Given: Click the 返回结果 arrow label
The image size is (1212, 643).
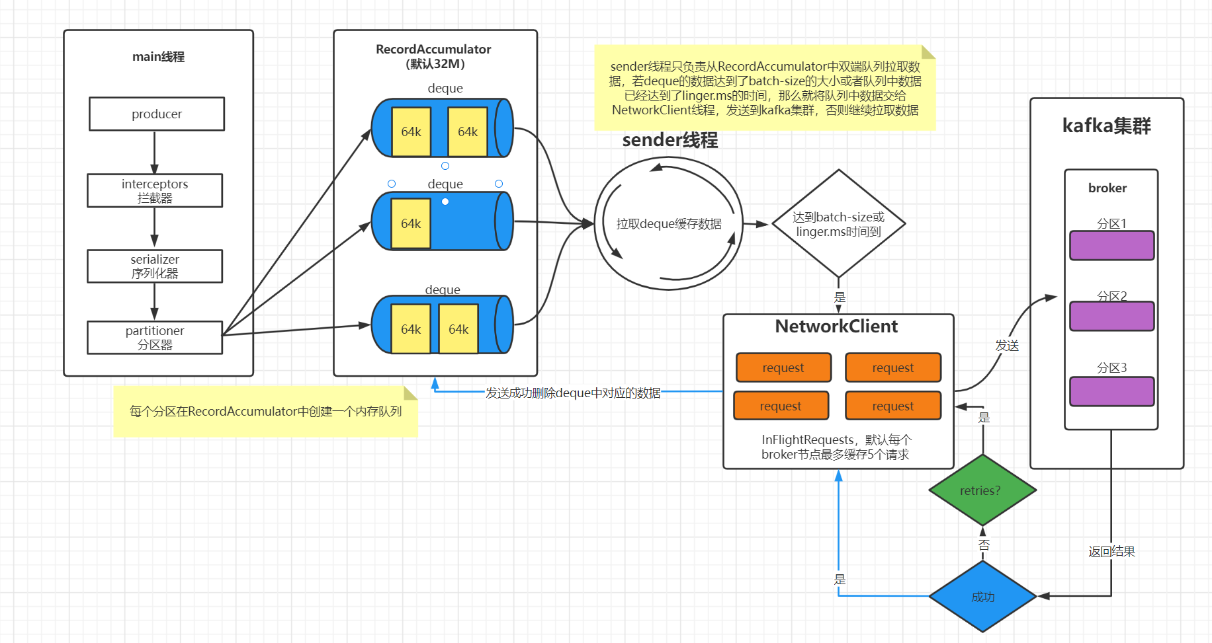Looking at the screenshot, I should (x=1111, y=551).
